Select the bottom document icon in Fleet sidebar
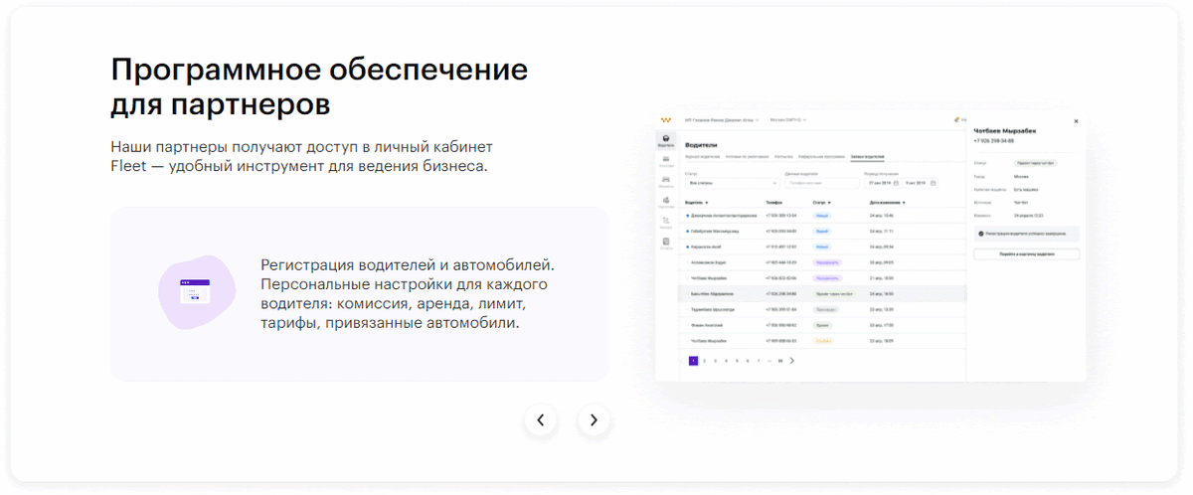1193x495 pixels. (x=665, y=244)
